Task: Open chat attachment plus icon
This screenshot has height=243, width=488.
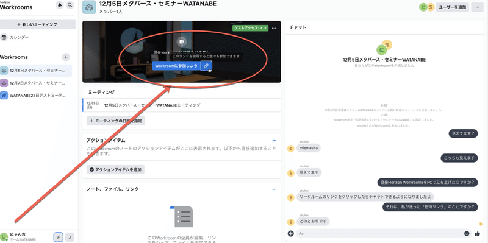Action: click(x=291, y=233)
